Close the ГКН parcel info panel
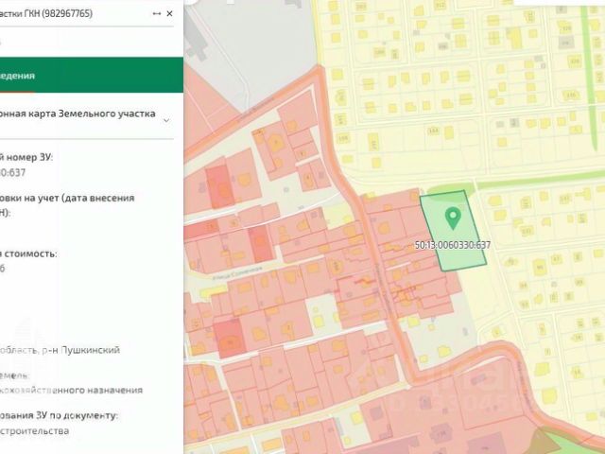 pyautogui.click(x=169, y=13)
